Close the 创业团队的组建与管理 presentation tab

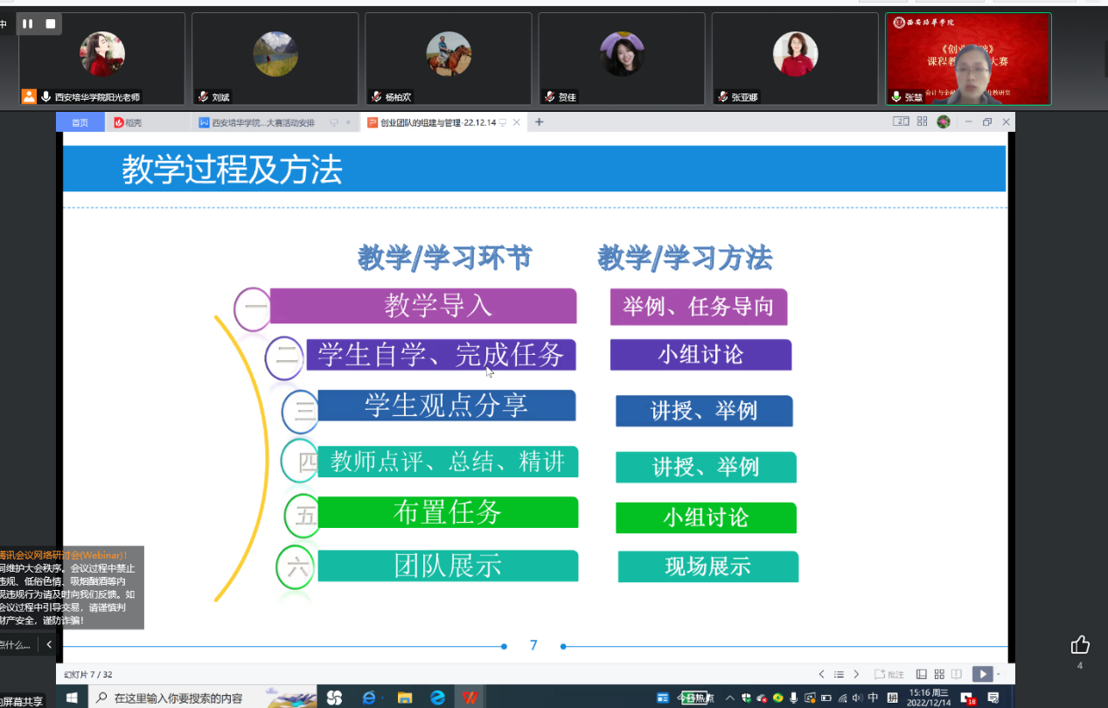[x=517, y=122]
